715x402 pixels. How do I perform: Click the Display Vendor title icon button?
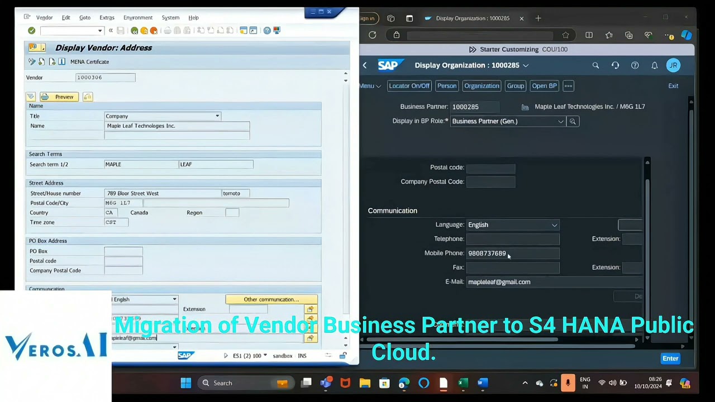36,47
